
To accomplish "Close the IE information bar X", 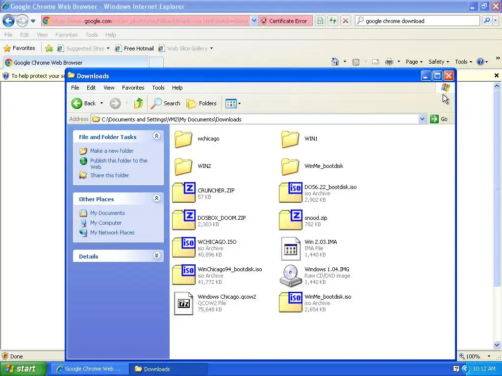I will (496, 75).
